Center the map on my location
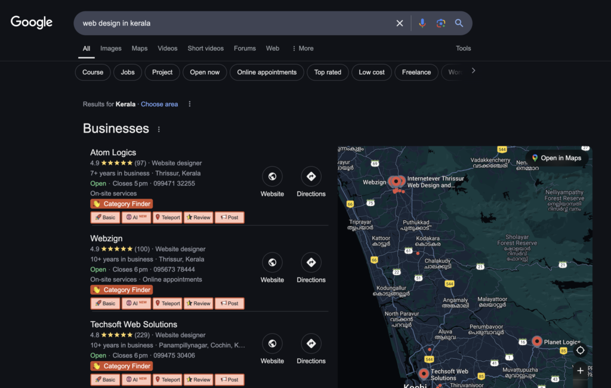611x388 pixels. click(x=580, y=350)
